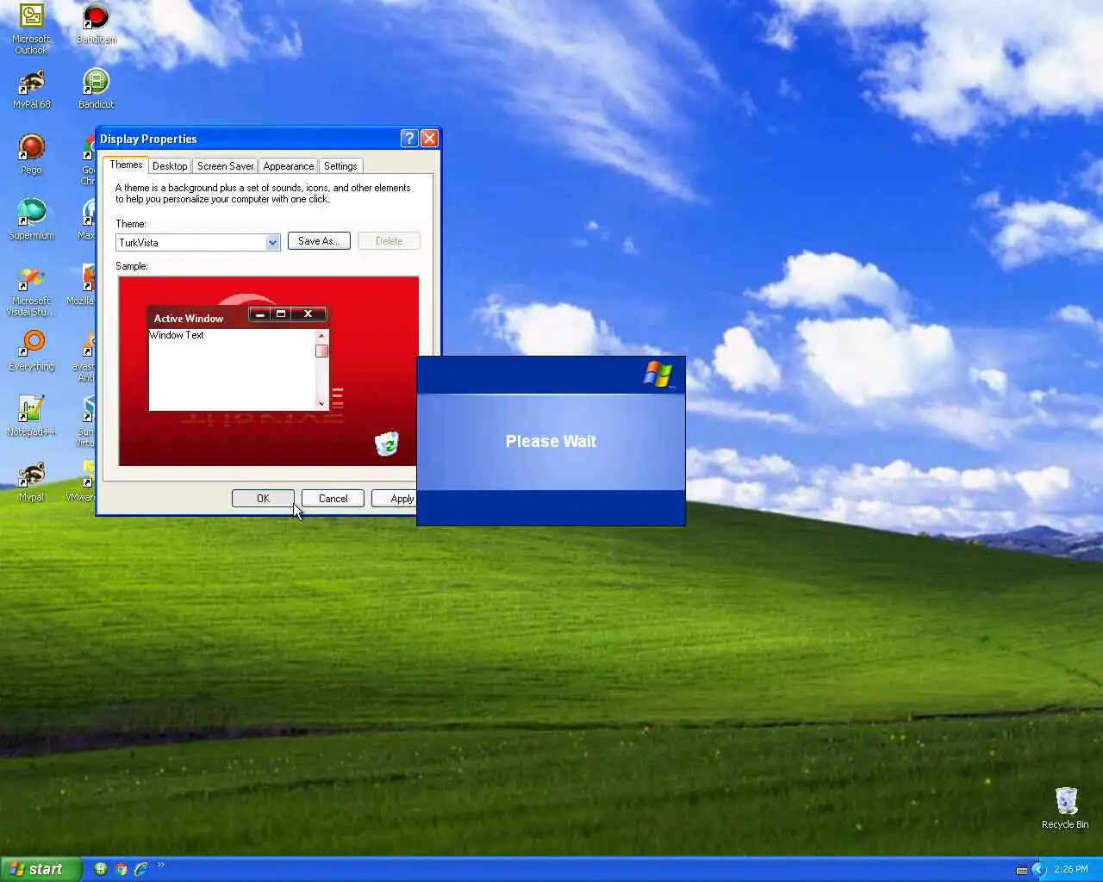Open the Recycle Bin on the desktop

[1065, 808]
